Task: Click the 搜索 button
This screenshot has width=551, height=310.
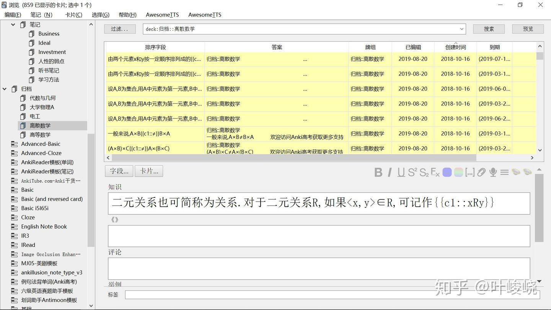Action: [x=489, y=29]
